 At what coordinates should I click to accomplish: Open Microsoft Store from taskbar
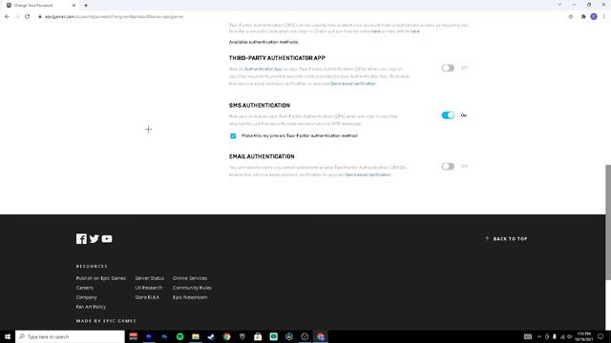tap(258, 336)
